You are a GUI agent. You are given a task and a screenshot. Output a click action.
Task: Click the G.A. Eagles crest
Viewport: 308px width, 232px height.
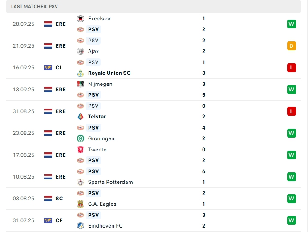(81, 204)
